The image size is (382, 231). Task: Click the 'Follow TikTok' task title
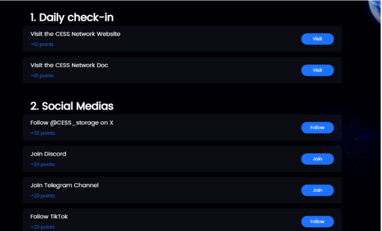tap(49, 217)
